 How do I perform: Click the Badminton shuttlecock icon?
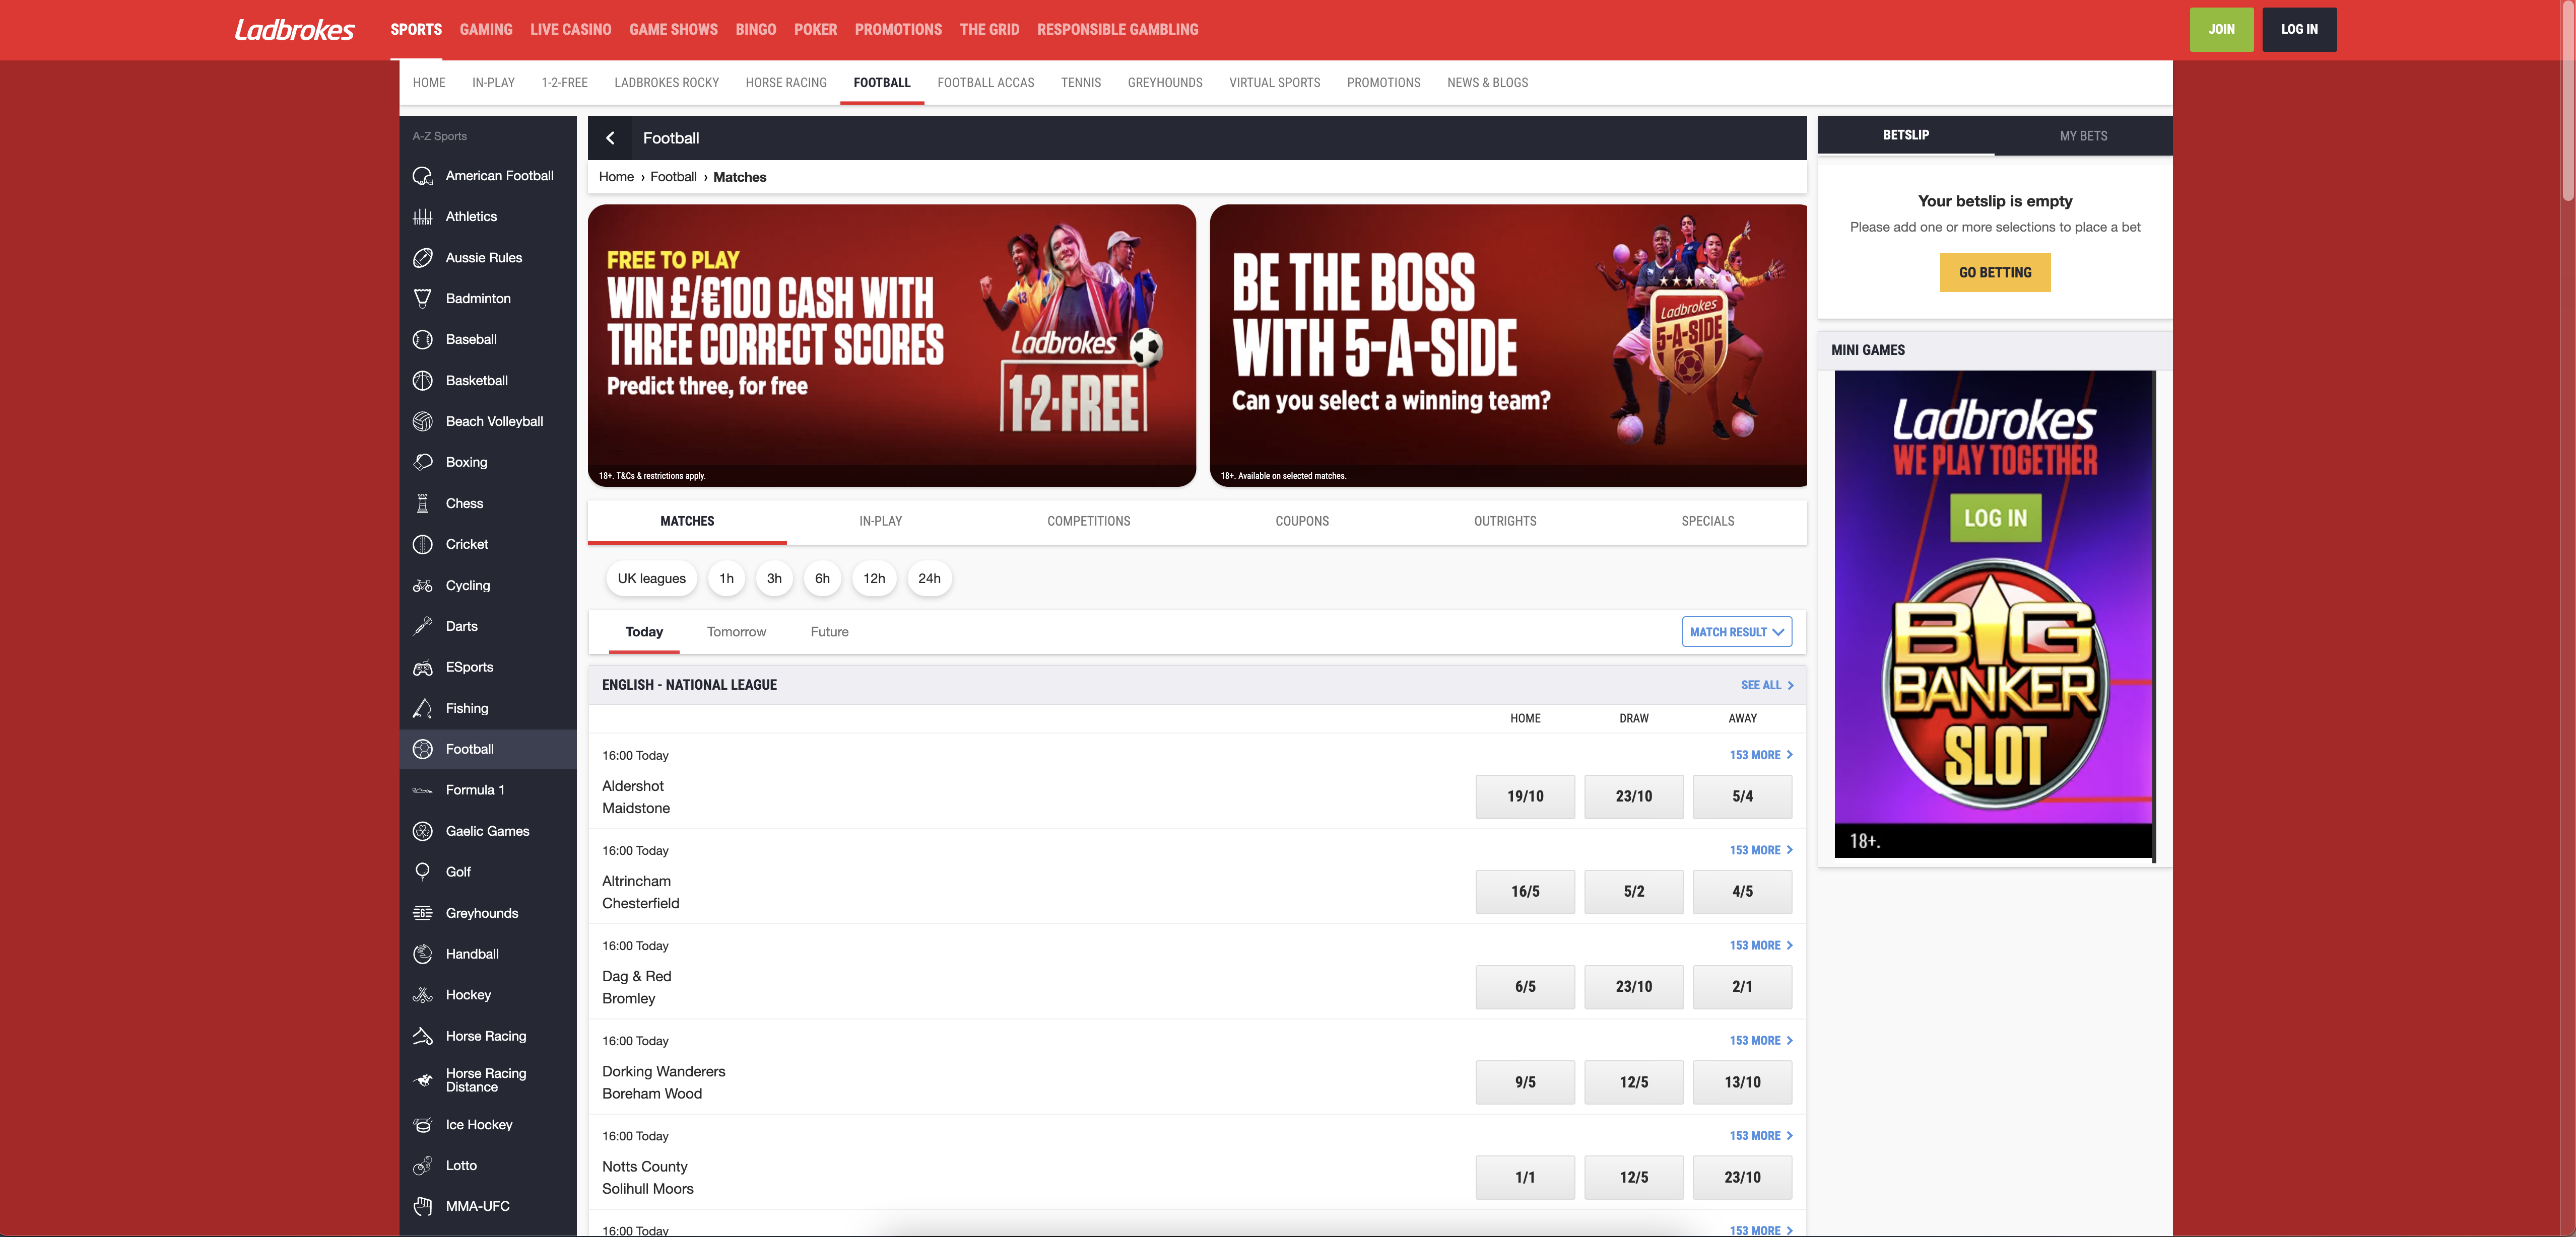(x=423, y=299)
